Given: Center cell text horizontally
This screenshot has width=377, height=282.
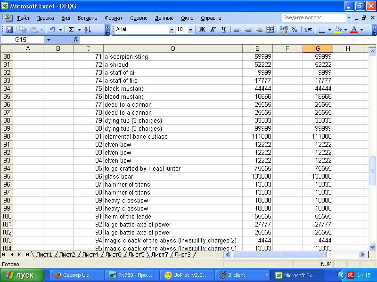Looking at the screenshot, I should pos(248,30).
